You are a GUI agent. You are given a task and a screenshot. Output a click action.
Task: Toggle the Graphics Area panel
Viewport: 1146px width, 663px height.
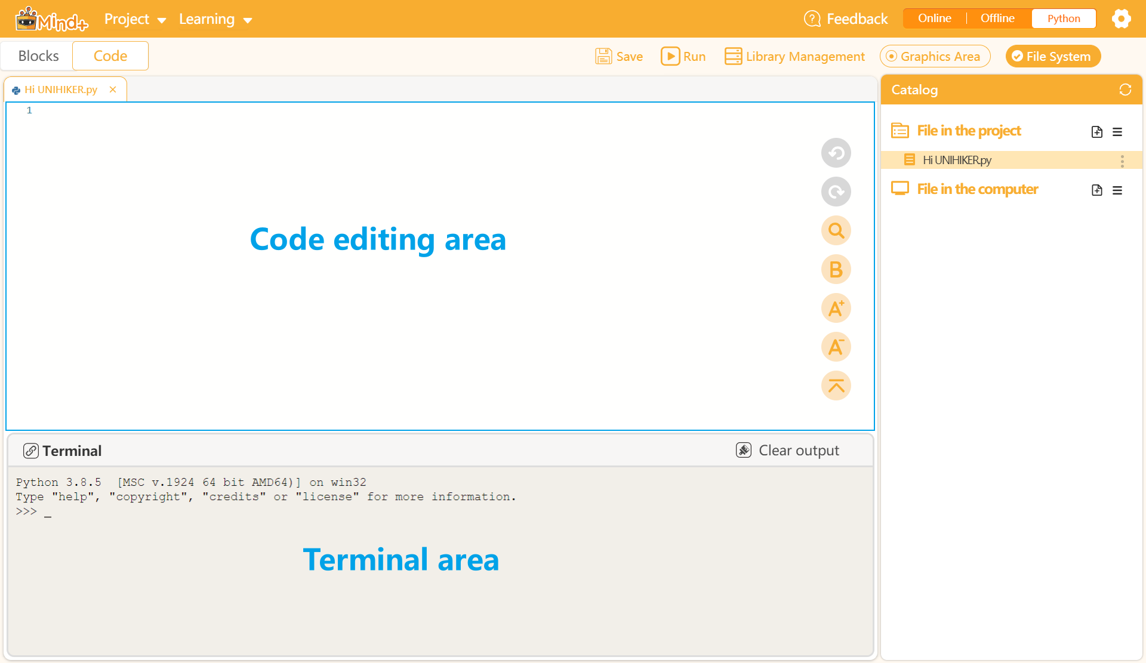click(x=935, y=56)
